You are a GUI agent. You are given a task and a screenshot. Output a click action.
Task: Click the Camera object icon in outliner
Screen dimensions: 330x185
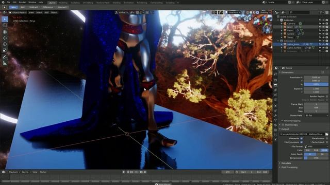pyautogui.click(x=285, y=24)
